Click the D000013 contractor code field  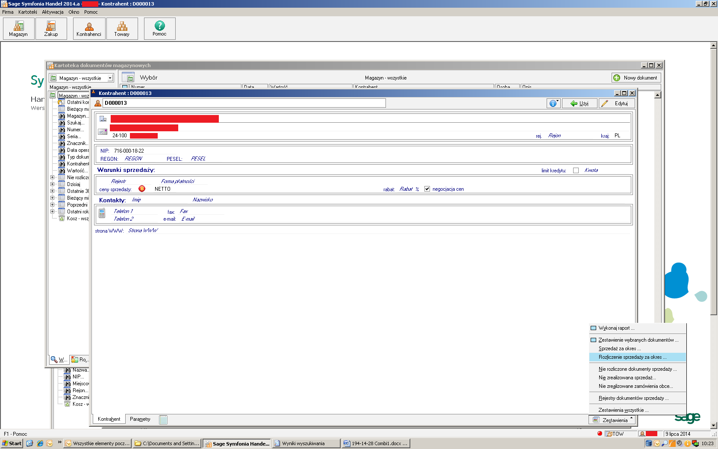pyautogui.click(x=244, y=103)
